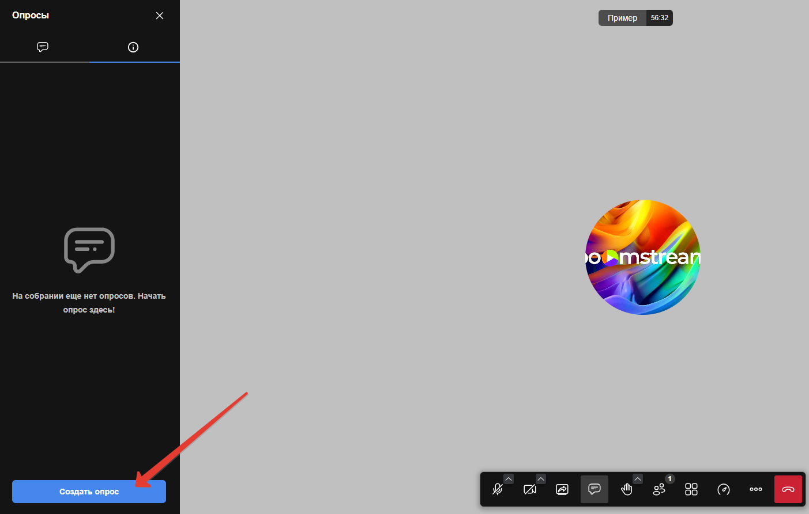Click the boomstream participant avatar
The image size is (809, 514).
click(643, 257)
